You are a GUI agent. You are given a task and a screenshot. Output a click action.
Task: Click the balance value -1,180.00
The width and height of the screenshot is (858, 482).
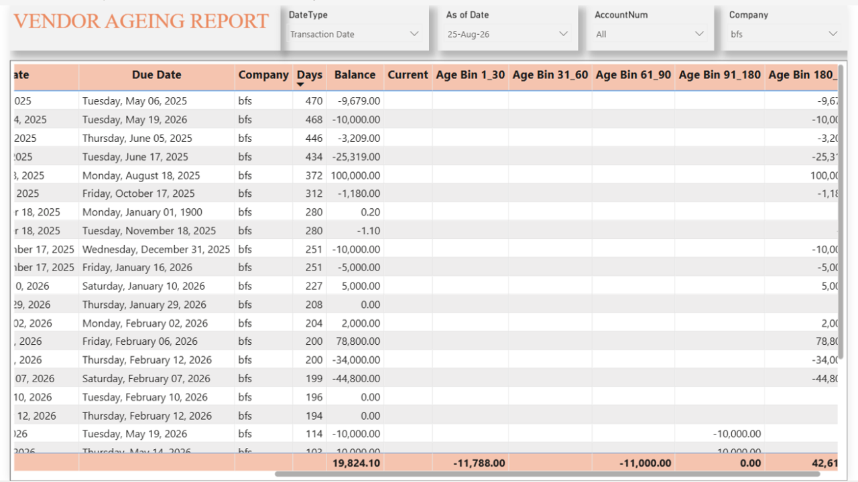point(358,193)
